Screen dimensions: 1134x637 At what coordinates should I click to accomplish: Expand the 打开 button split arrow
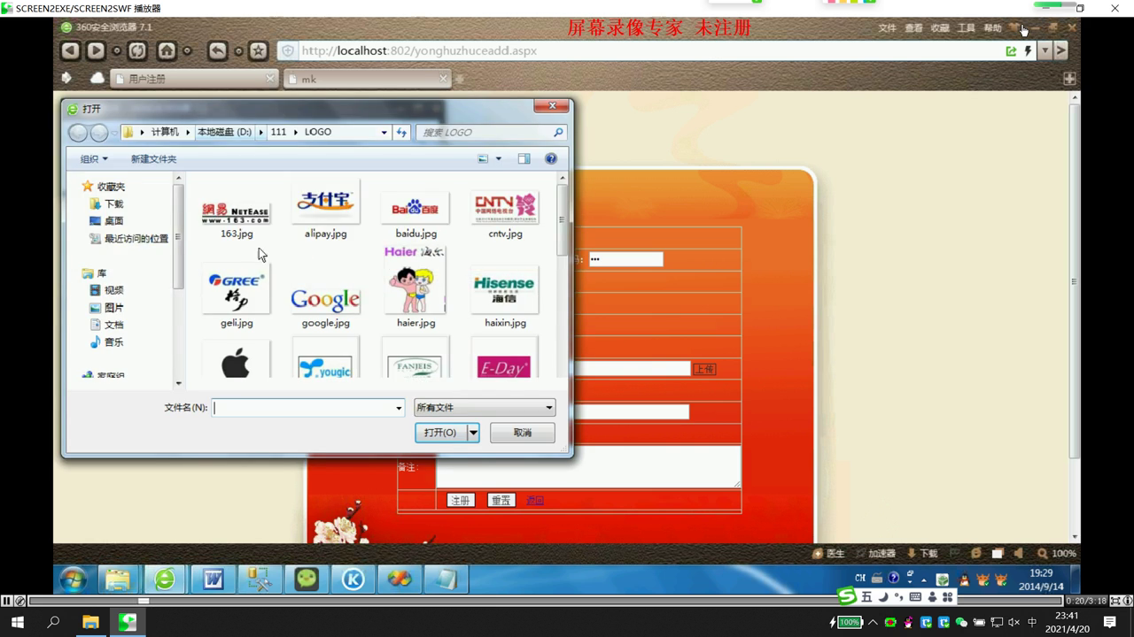click(x=473, y=433)
